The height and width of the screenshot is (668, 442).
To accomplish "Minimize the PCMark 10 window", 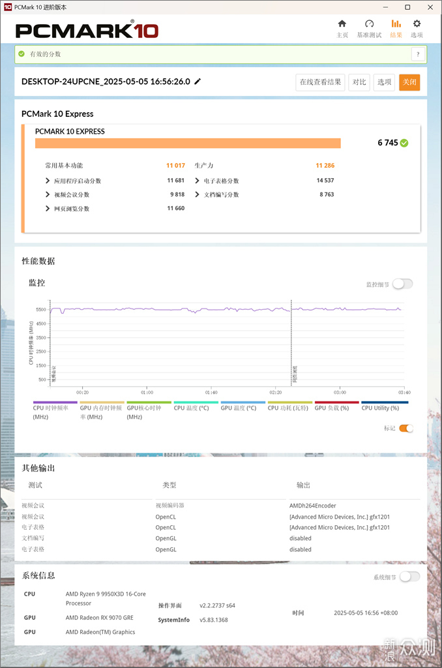I will 385,7.
